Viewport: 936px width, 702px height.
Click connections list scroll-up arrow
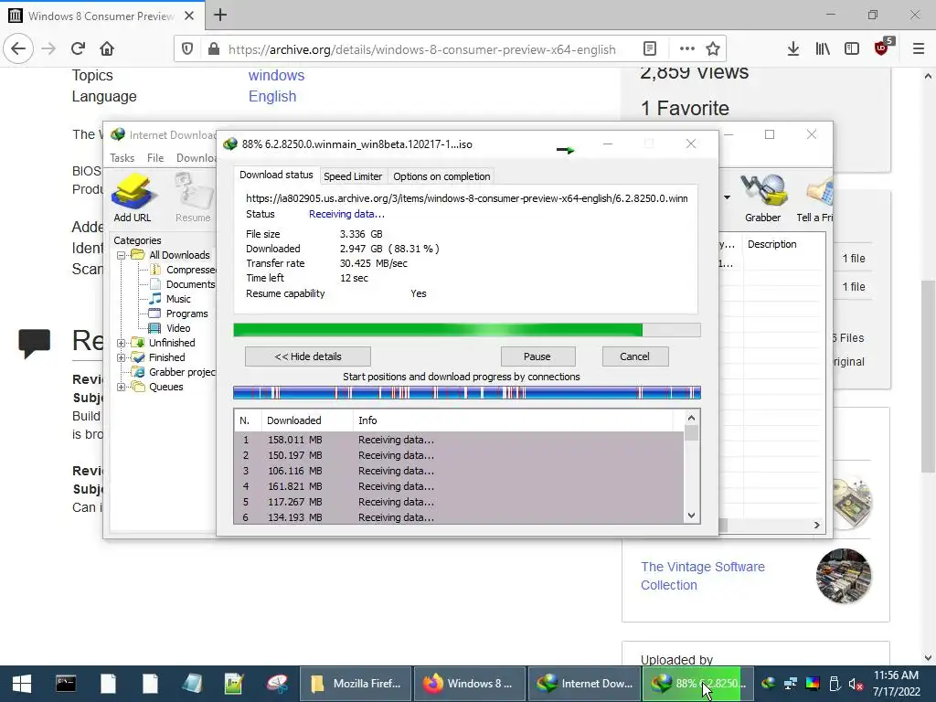[x=691, y=419]
